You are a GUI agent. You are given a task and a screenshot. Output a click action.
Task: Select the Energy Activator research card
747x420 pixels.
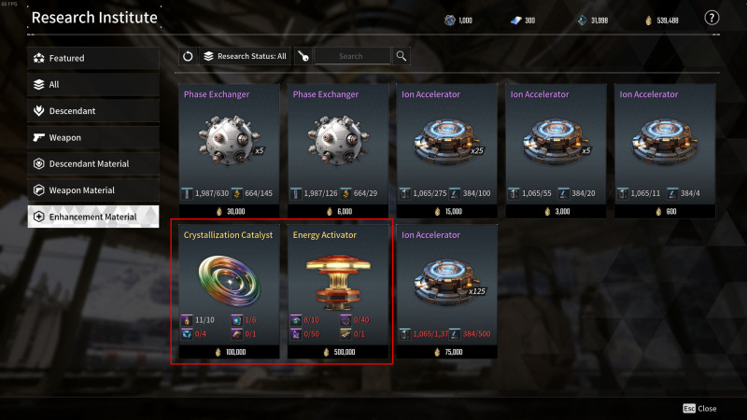point(338,291)
